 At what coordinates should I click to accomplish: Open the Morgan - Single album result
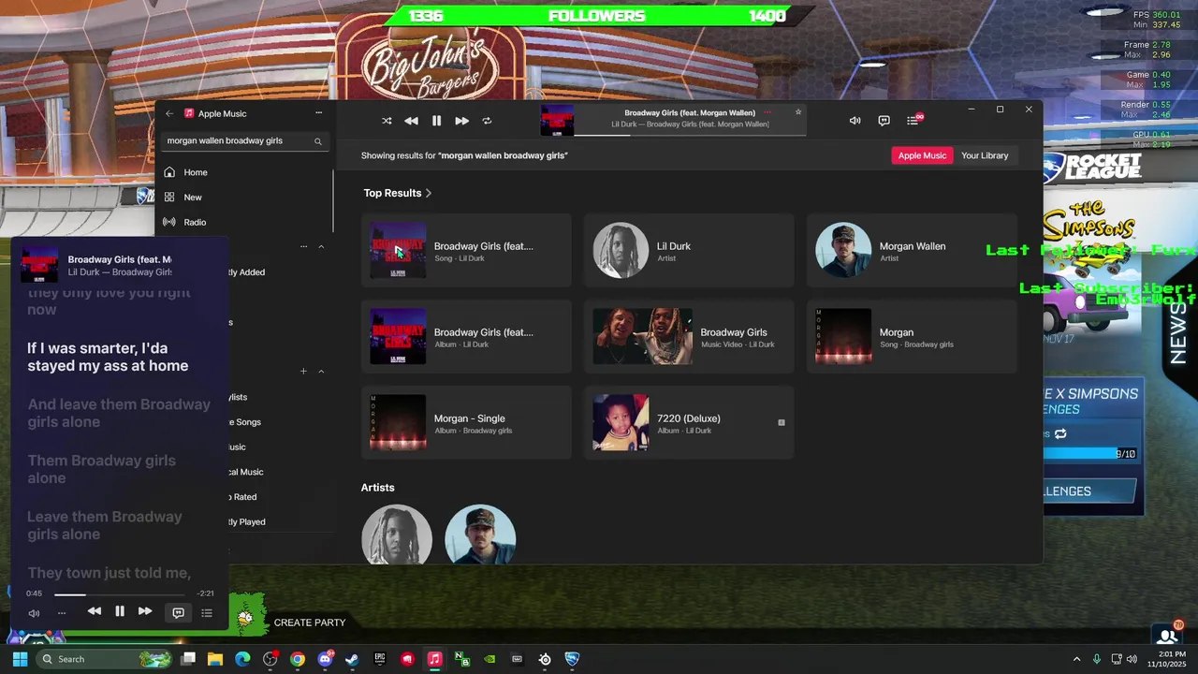coord(466,422)
